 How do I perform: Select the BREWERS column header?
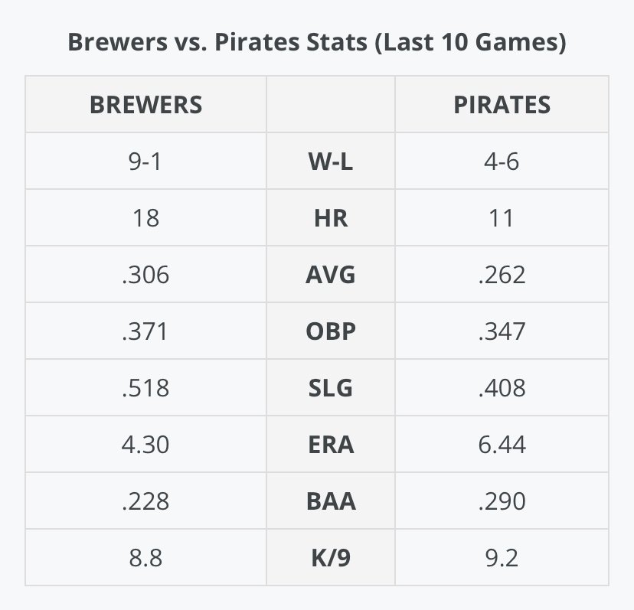(x=145, y=104)
